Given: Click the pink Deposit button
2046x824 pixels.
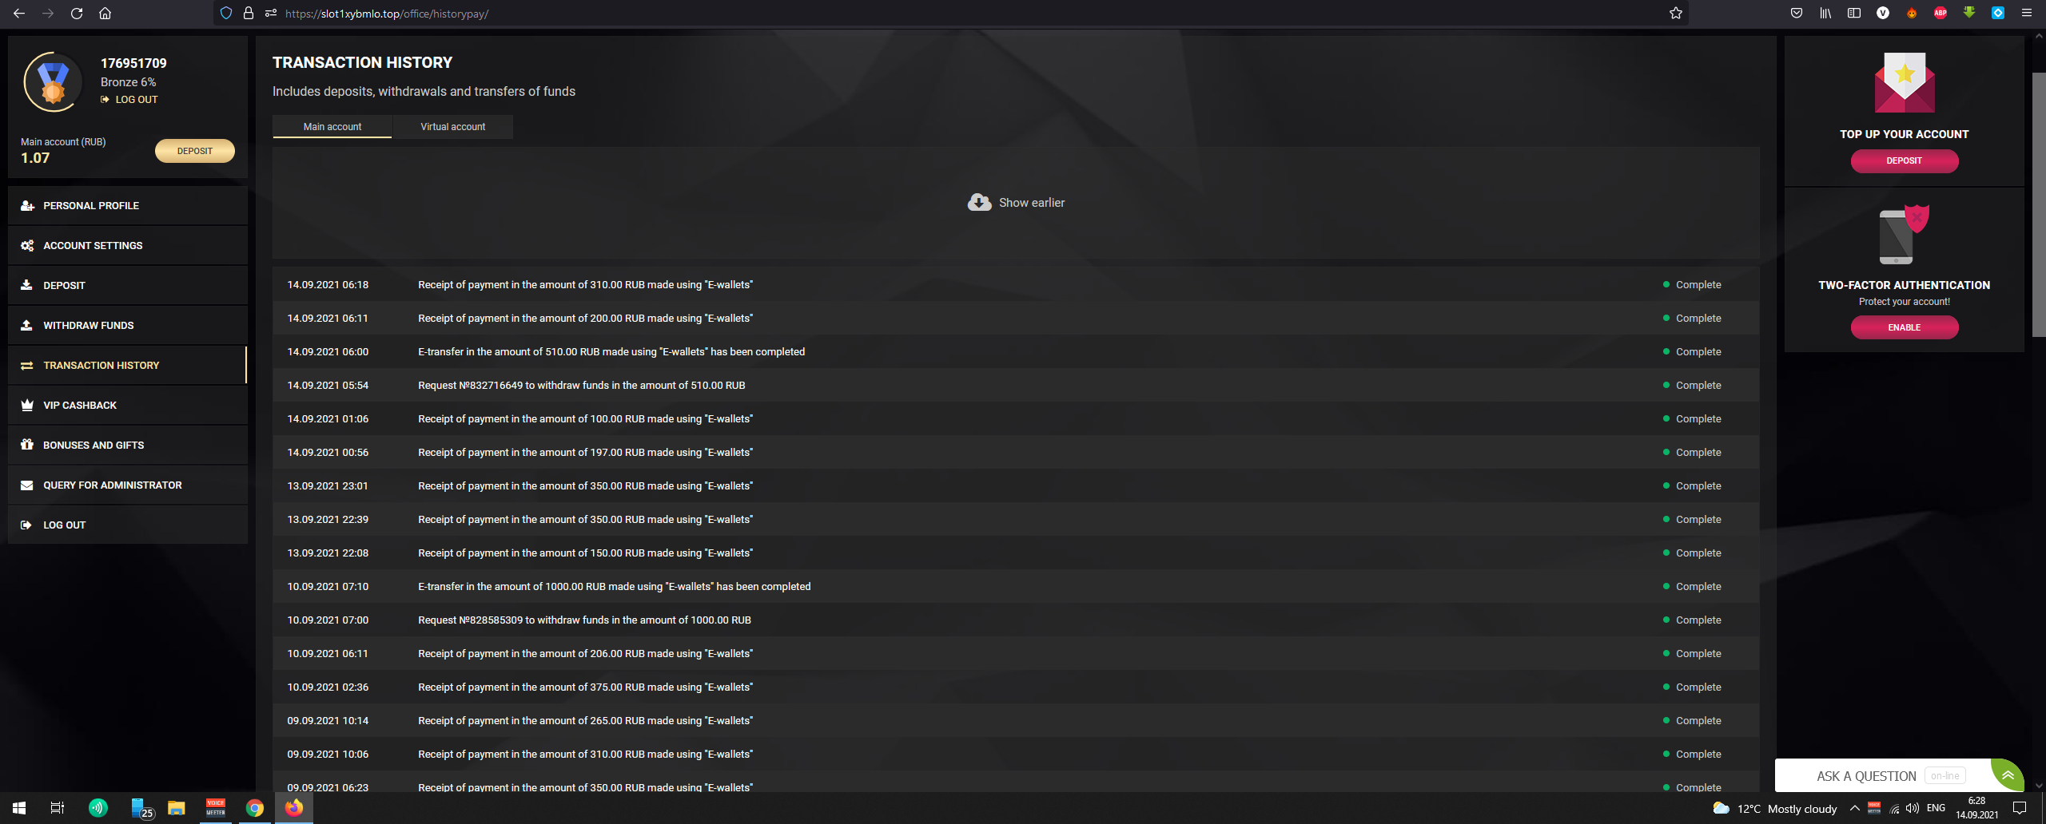Looking at the screenshot, I should click(1904, 161).
